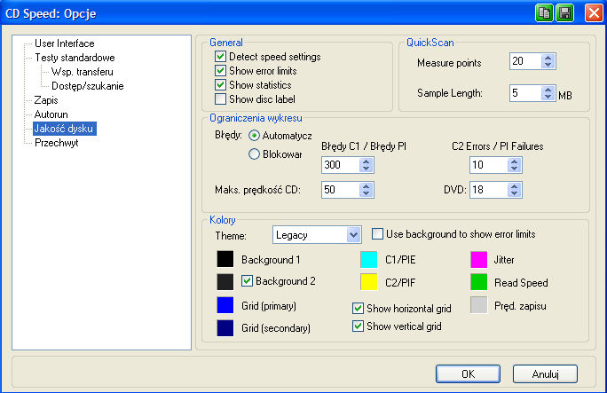Pick the C1/PIE cyan color swatch

click(368, 259)
